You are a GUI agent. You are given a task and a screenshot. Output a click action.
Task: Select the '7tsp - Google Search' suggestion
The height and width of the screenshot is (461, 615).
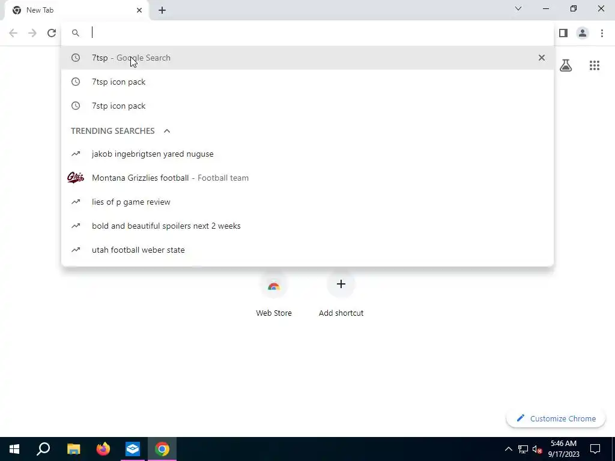coord(307,58)
